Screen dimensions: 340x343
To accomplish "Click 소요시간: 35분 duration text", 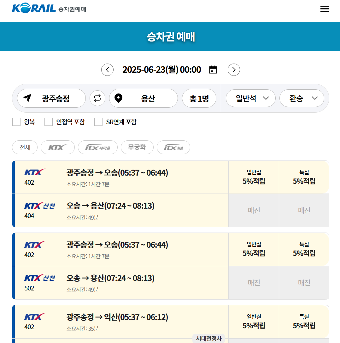I will 82,329.
